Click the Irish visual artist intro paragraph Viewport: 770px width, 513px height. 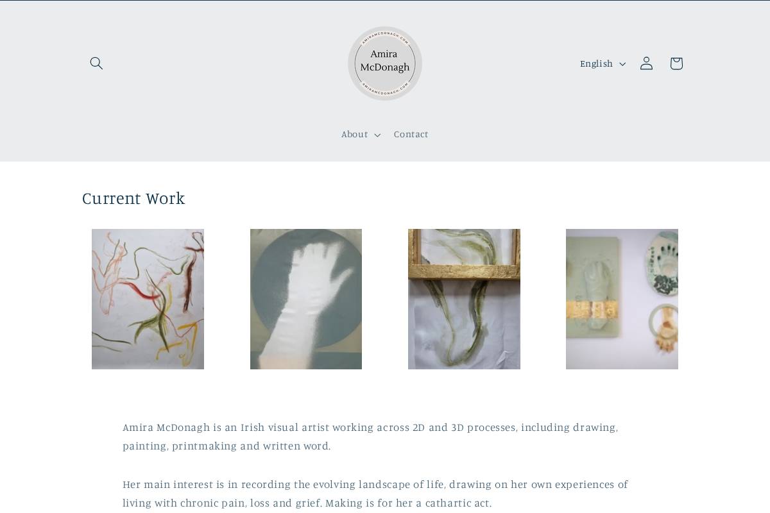pyautogui.click(x=370, y=437)
